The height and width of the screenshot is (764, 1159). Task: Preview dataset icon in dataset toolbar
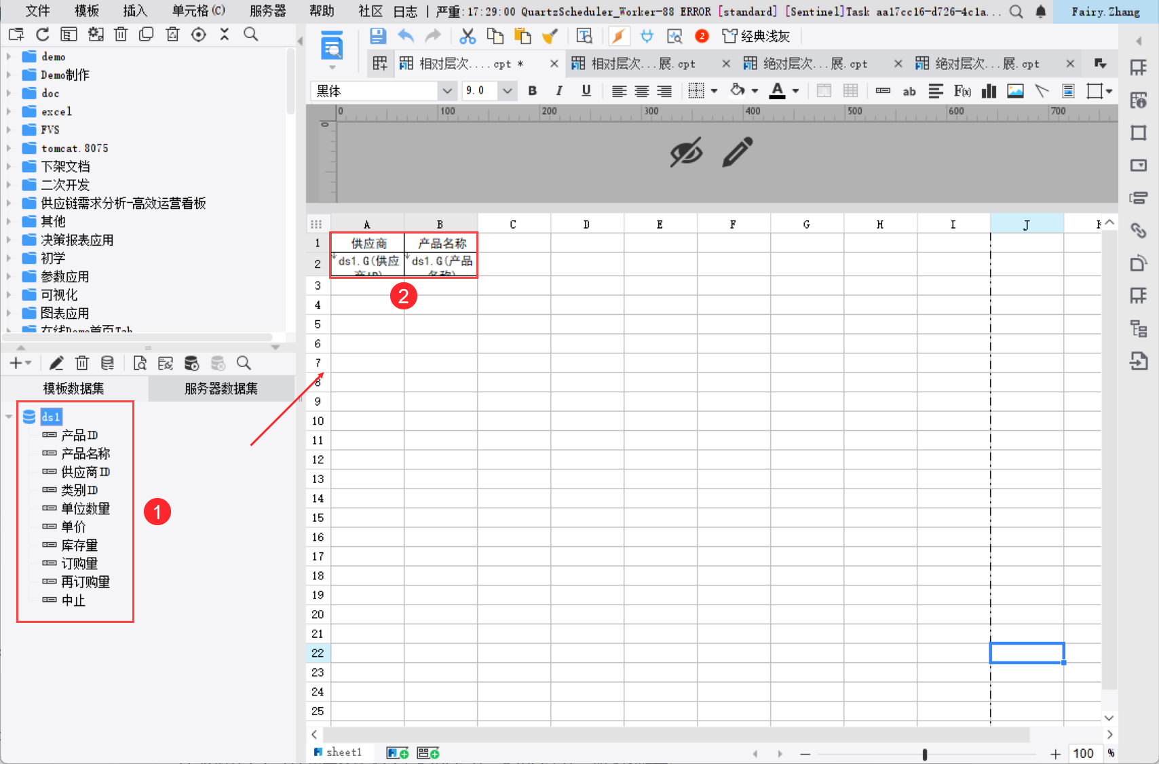140,364
